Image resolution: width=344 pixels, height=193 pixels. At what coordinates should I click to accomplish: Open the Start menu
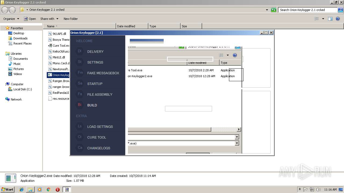[8, 189]
